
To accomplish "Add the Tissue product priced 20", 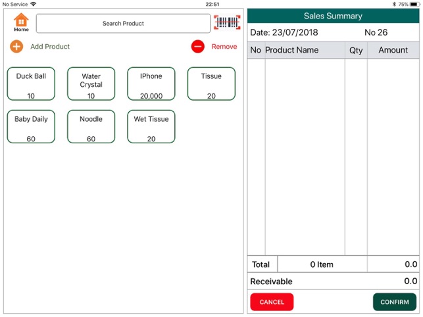I will 212,84.
